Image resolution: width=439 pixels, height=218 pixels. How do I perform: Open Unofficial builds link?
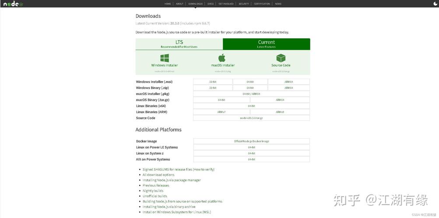pos(155,196)
